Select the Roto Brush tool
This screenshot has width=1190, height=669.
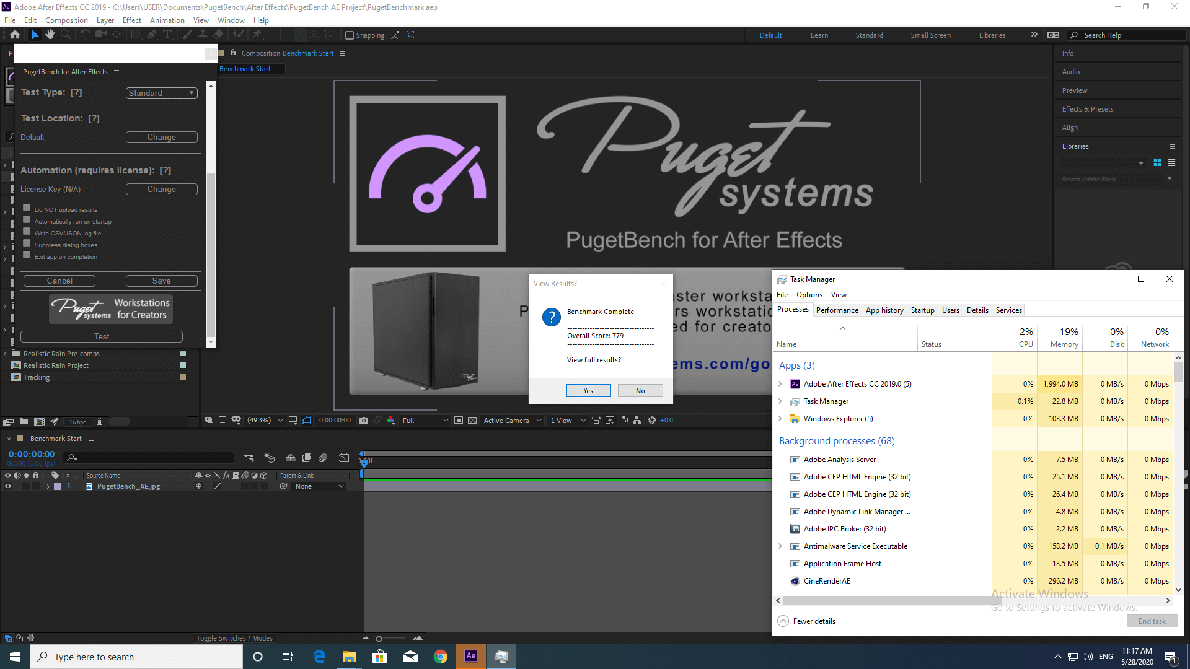point(239,35)
